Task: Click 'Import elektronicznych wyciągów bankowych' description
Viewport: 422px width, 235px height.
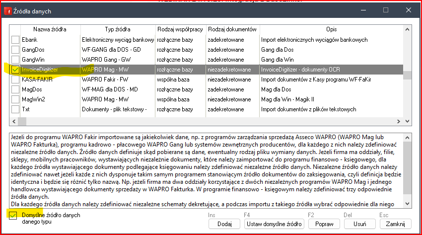Action: click(x=314, y=40)
